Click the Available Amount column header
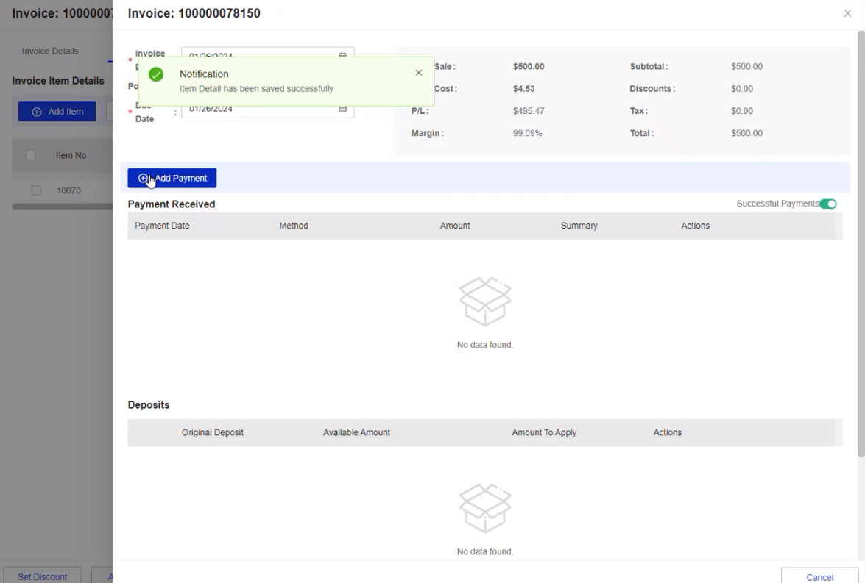The image size is (865, 583). click(x=356, y=432)
